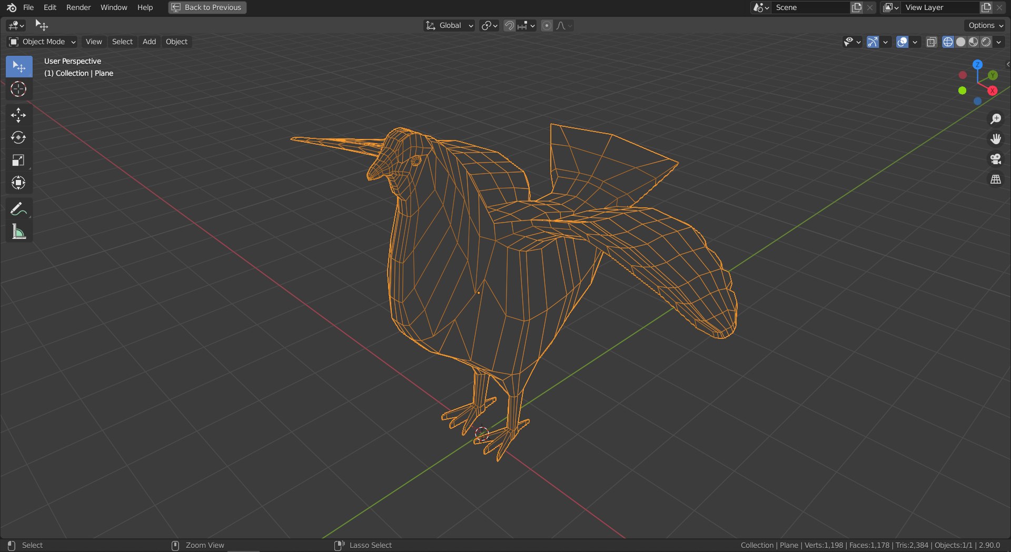Viewport: 1011px width, 552px height.
Task: Open object types visibility dropdown
Action: 851,42
